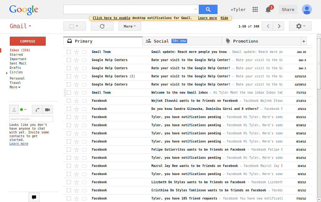The height and width of the screenshot is (202, 321).
Task: Go to the next page of emails
Action: (x=279, y=26)
